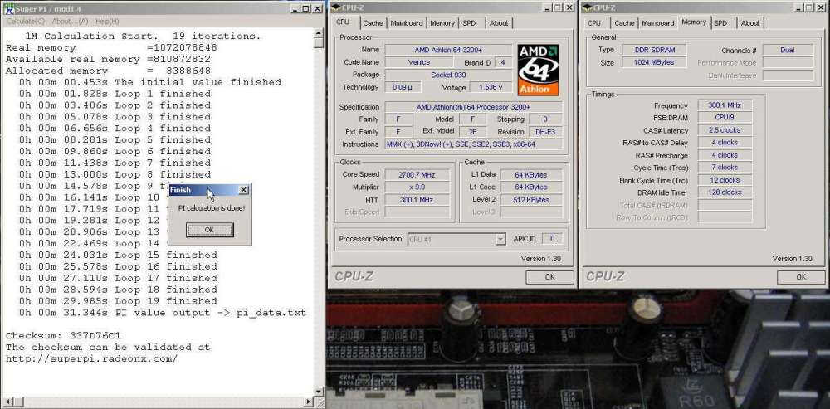Minimize the Super PI window

click(296, 8)
